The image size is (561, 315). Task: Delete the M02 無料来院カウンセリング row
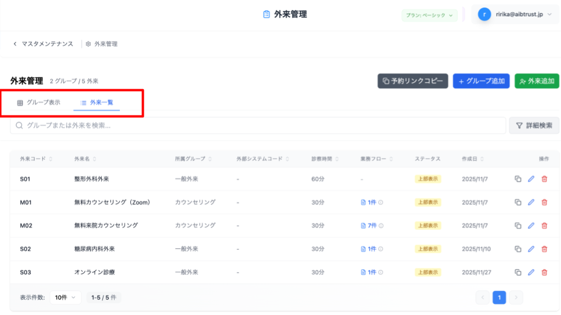pos(545,226)
